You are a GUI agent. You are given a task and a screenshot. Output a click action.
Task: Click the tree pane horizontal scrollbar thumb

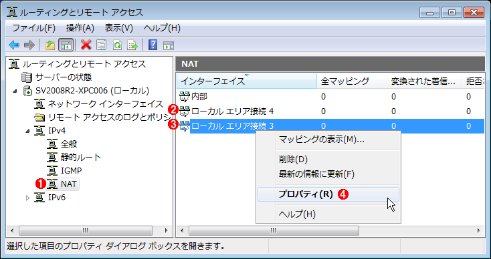[86, 231]
